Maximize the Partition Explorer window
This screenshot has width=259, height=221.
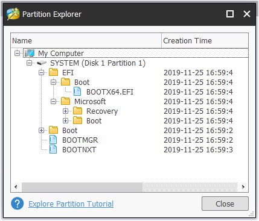click(x=230, y=14)
